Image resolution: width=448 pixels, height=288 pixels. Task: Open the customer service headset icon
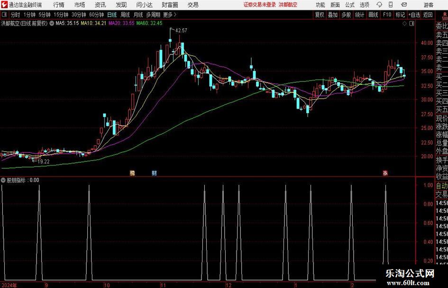coord(379,5)
